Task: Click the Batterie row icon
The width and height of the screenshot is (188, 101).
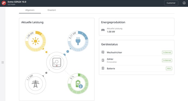Action: tap(103, 68)
